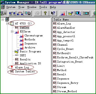The width and height of the screenshot is (96, 94).
Task: Click the chromatogram peaks toolbar icon
Action: tap(63, 13)
